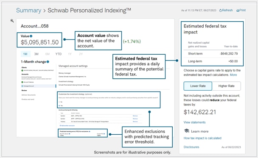Expand the More link on capital gains rate

pyautogui.click(x=233, y=75)
